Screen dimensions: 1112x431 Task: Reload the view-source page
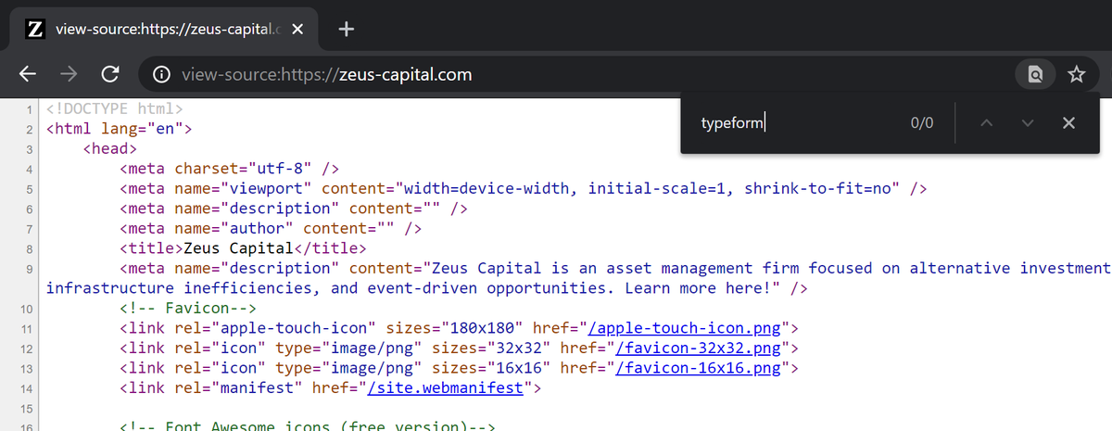click(110, 74)
